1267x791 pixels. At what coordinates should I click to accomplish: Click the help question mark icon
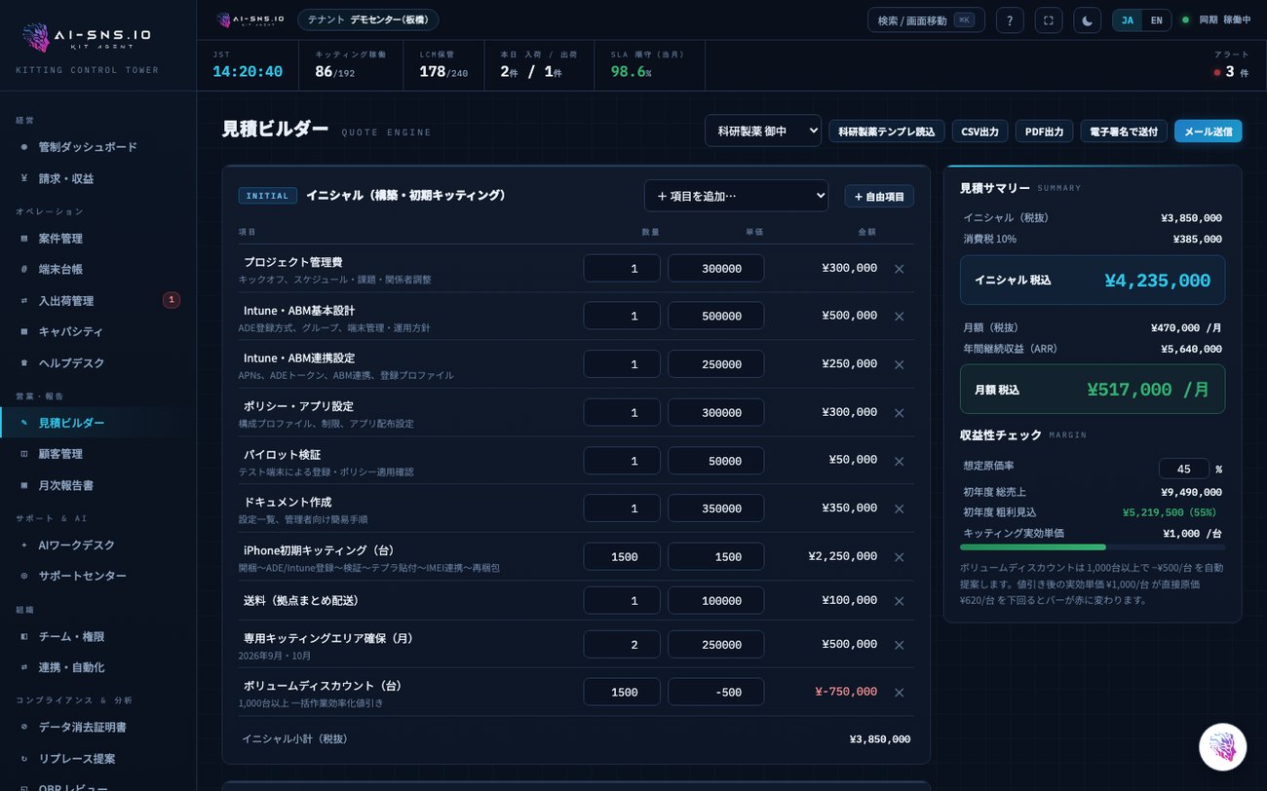[1010, 20]
